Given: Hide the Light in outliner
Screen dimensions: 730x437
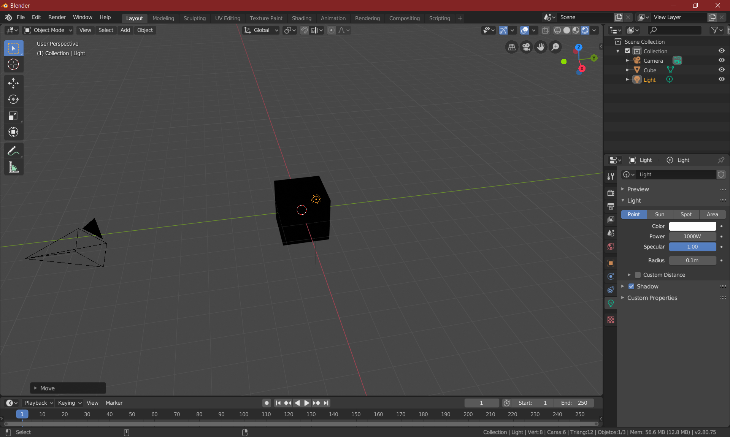Looking at the screenshot, I should coord(721,79).
